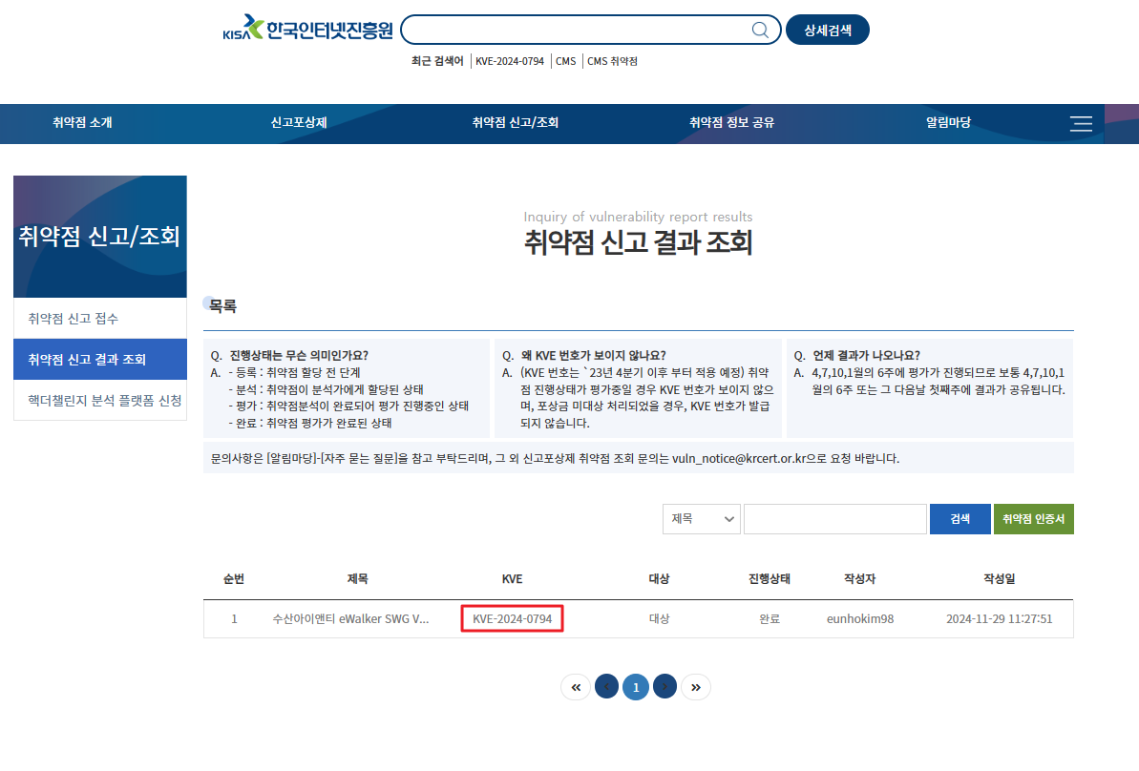Open the 제목 search-type dropdown
Image resolution: width=1139 pixels, height=771 pixels.
[x=701, y=519]
